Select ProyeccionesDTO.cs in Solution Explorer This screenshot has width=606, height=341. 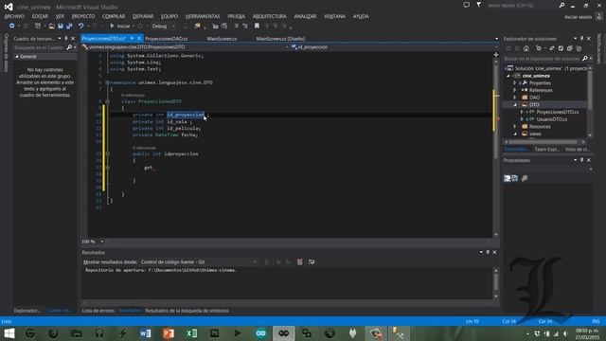(558, 112)
